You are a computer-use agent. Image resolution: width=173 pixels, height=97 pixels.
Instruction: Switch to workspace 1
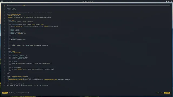point(4,1)
